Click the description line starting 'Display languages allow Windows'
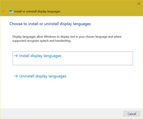The width and height of the screenshot is (143, 119). (x=67, y=37)
